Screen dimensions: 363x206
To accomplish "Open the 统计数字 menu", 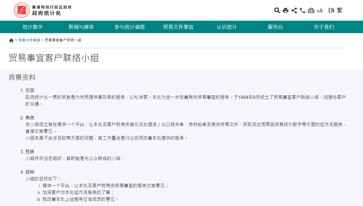I will (x=33, y=27).
